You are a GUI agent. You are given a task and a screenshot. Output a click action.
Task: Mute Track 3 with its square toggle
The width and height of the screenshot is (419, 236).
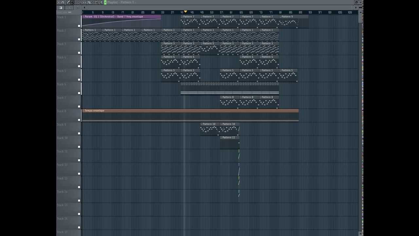click(79, 53)
